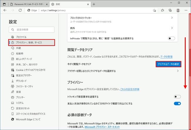This screenshot has height=130, width=191.
Task: Switch to the 設定 tab
Action: [70, 4]
